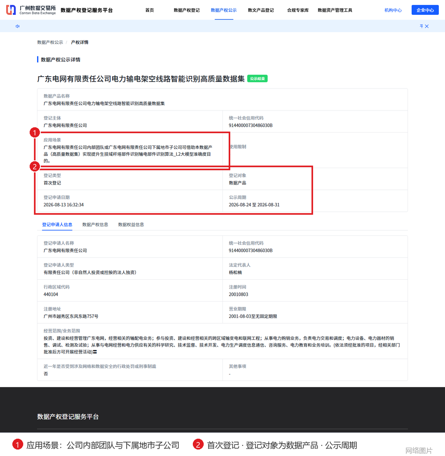Click the period 2026-08-24 至 2026-08-31
The width and height of the screenshot is (445, 456).
(254, 205)
